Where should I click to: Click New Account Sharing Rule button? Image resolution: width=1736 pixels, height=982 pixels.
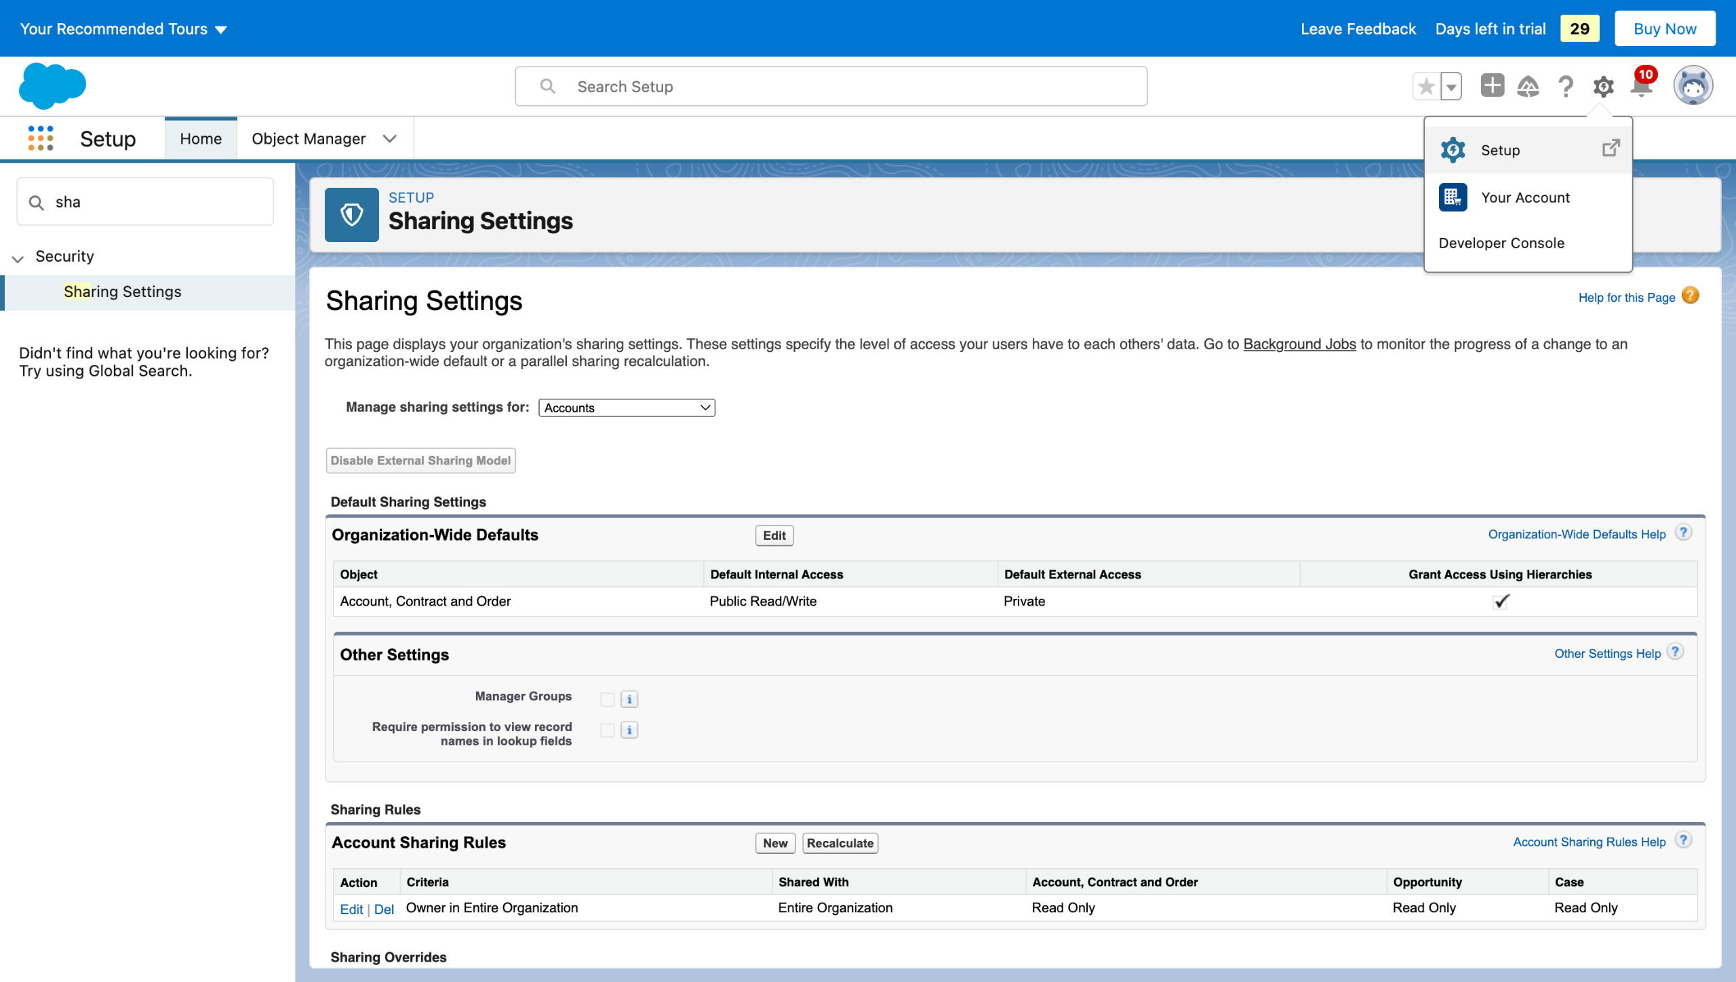[x=775, y=843]
